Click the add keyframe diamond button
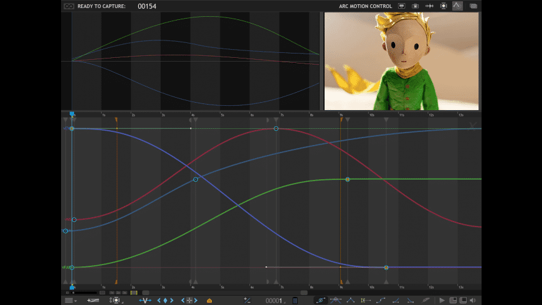This screenshot has height=305, width=542. click(x=166, y=300)
